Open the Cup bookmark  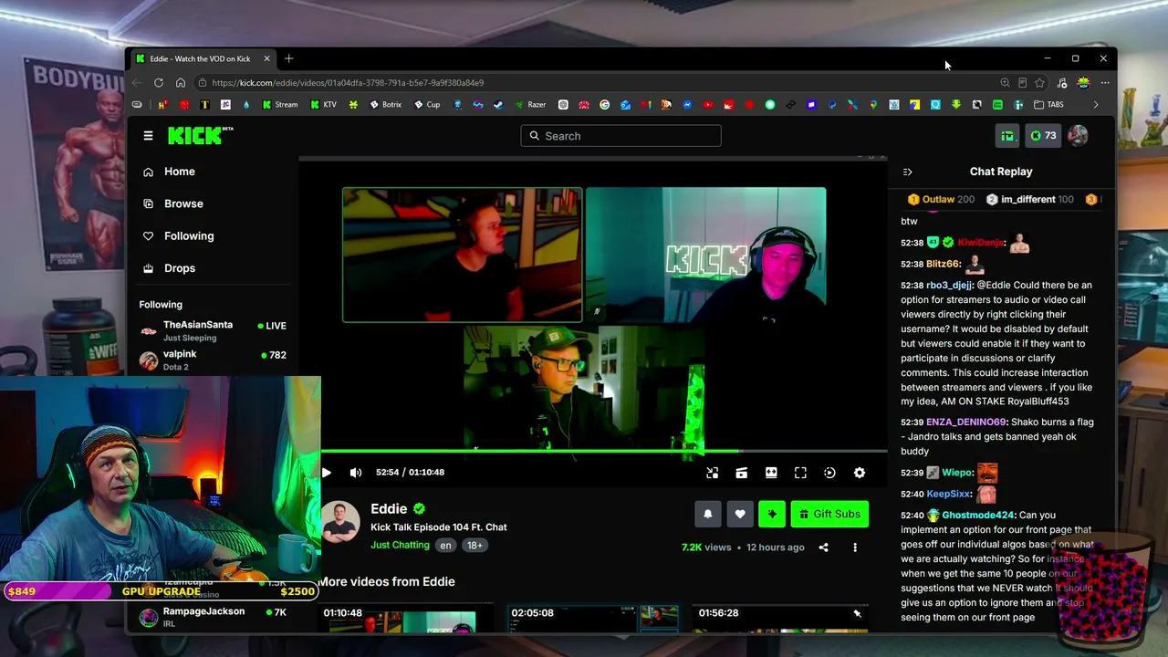427,105
